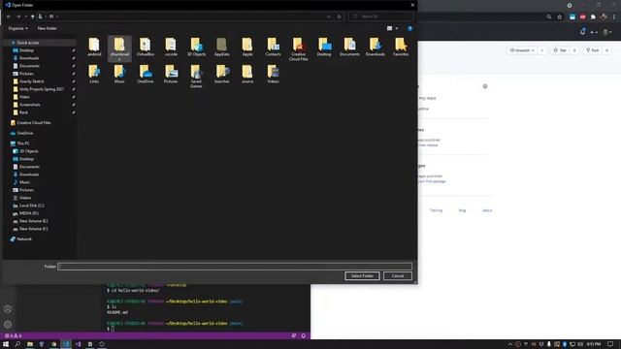Expand the address bar history dropdown
Viewport: 621px width, 349px height.
click(328, 16)
